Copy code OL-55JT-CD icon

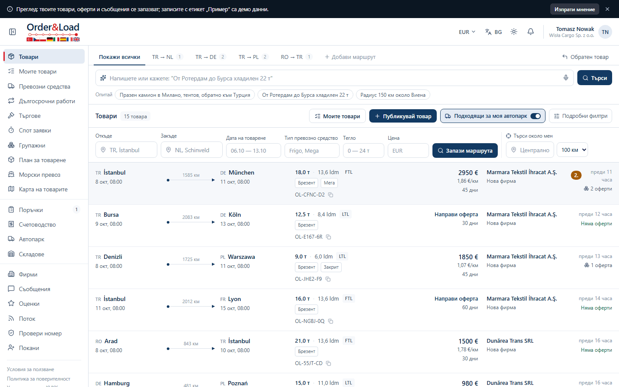coord(328,363)
